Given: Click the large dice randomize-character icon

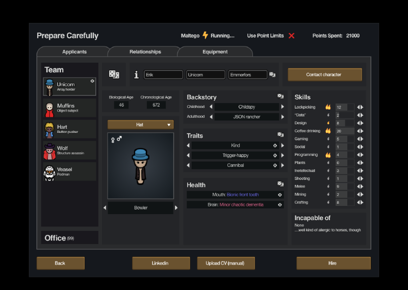Looking at the screenshot, I should [114, 74].
